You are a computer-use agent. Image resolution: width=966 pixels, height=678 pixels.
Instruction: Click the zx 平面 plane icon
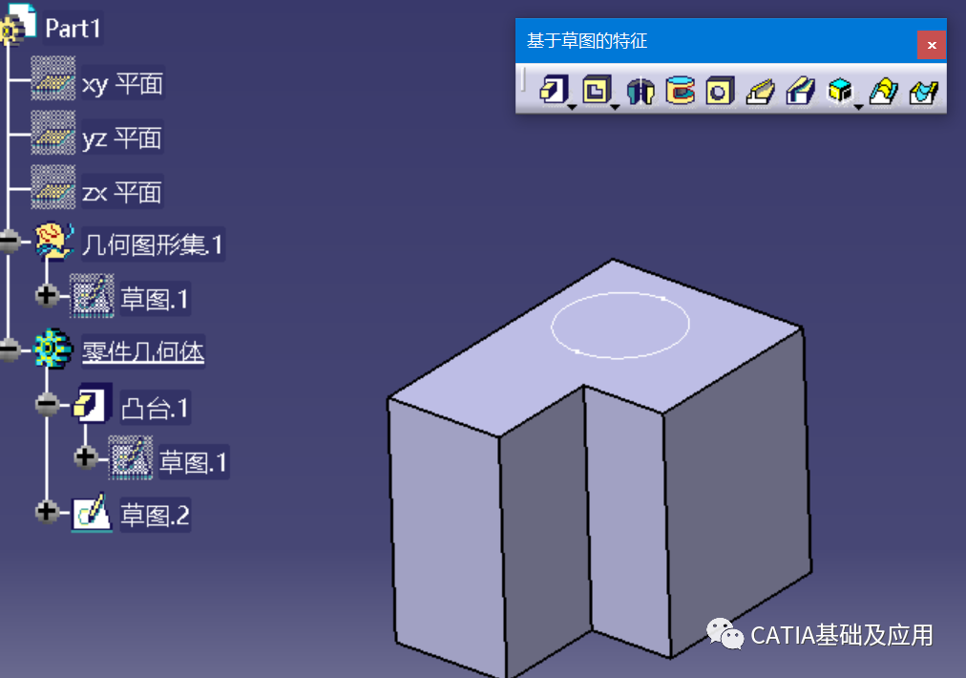point(53,187)
